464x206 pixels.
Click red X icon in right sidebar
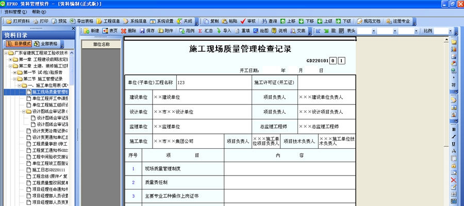tap(454, 180)
